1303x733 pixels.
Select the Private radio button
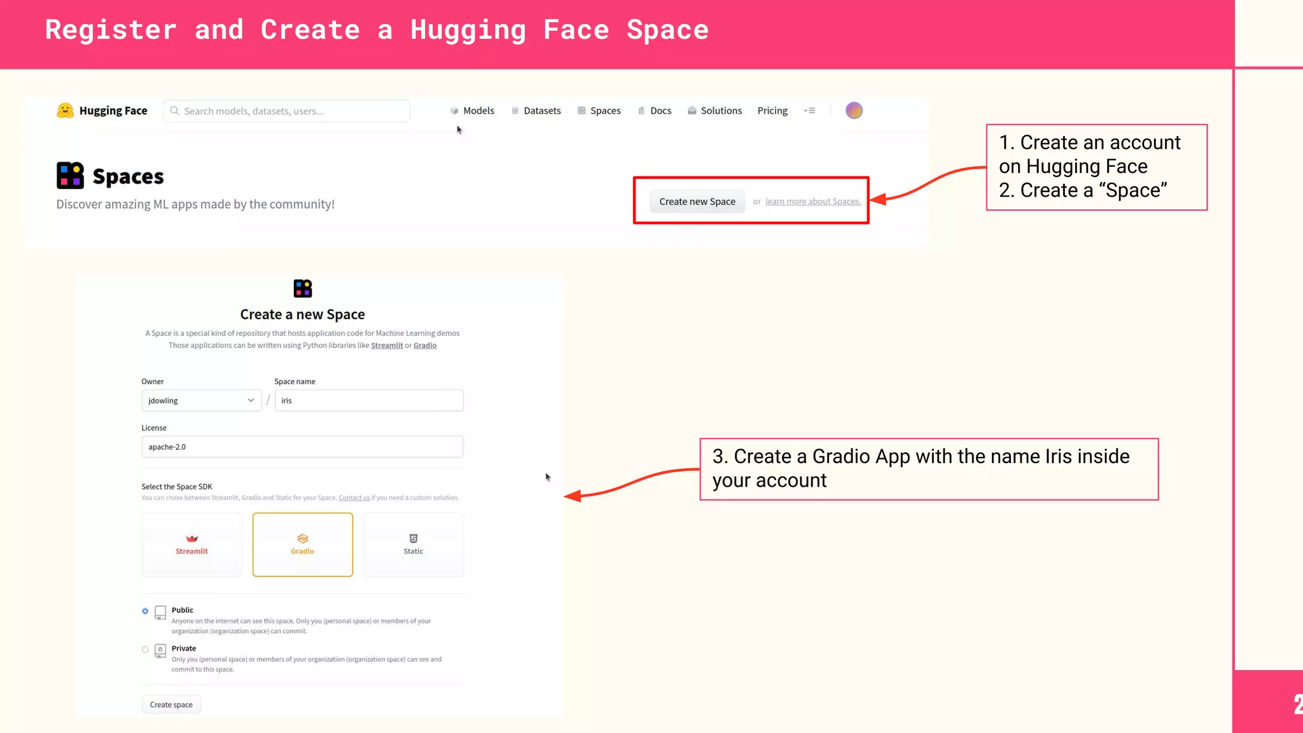click(x=145, y=650)
